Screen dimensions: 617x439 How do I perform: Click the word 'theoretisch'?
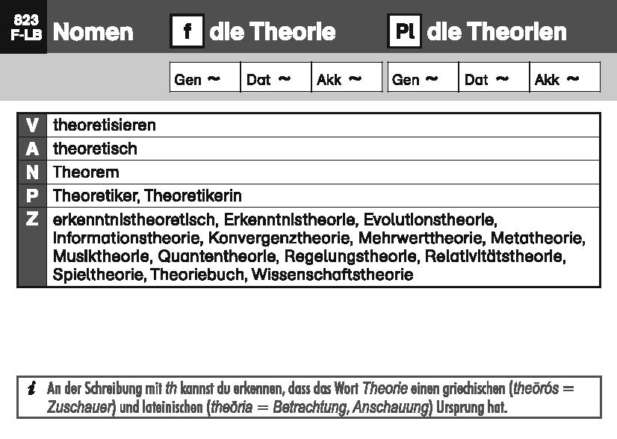click(x=95, y=149)
